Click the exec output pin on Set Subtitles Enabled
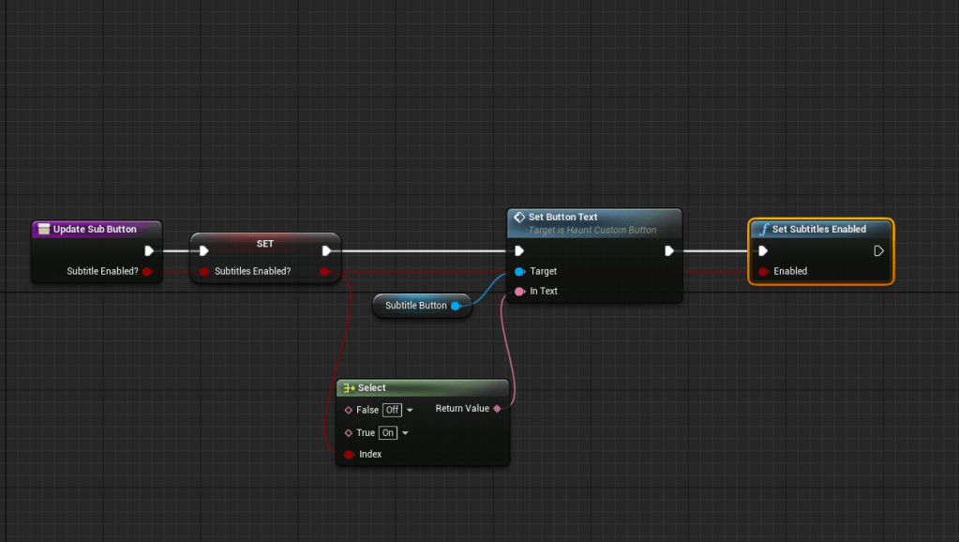This screenshot has height=542, width=959. click(x=878, y=250)
